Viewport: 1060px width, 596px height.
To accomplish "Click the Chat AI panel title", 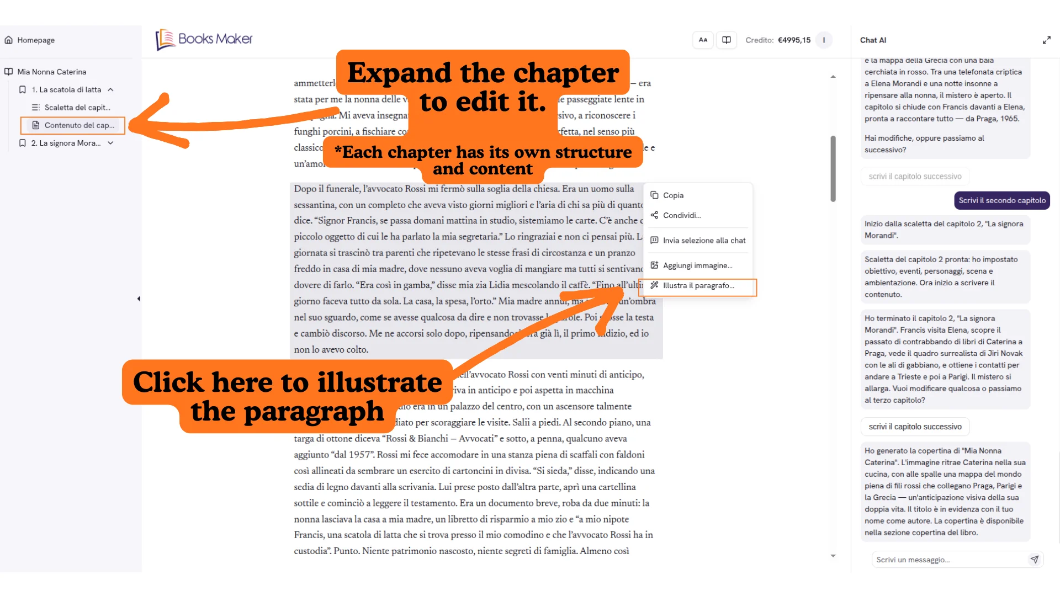I will (x=873, y=40).
